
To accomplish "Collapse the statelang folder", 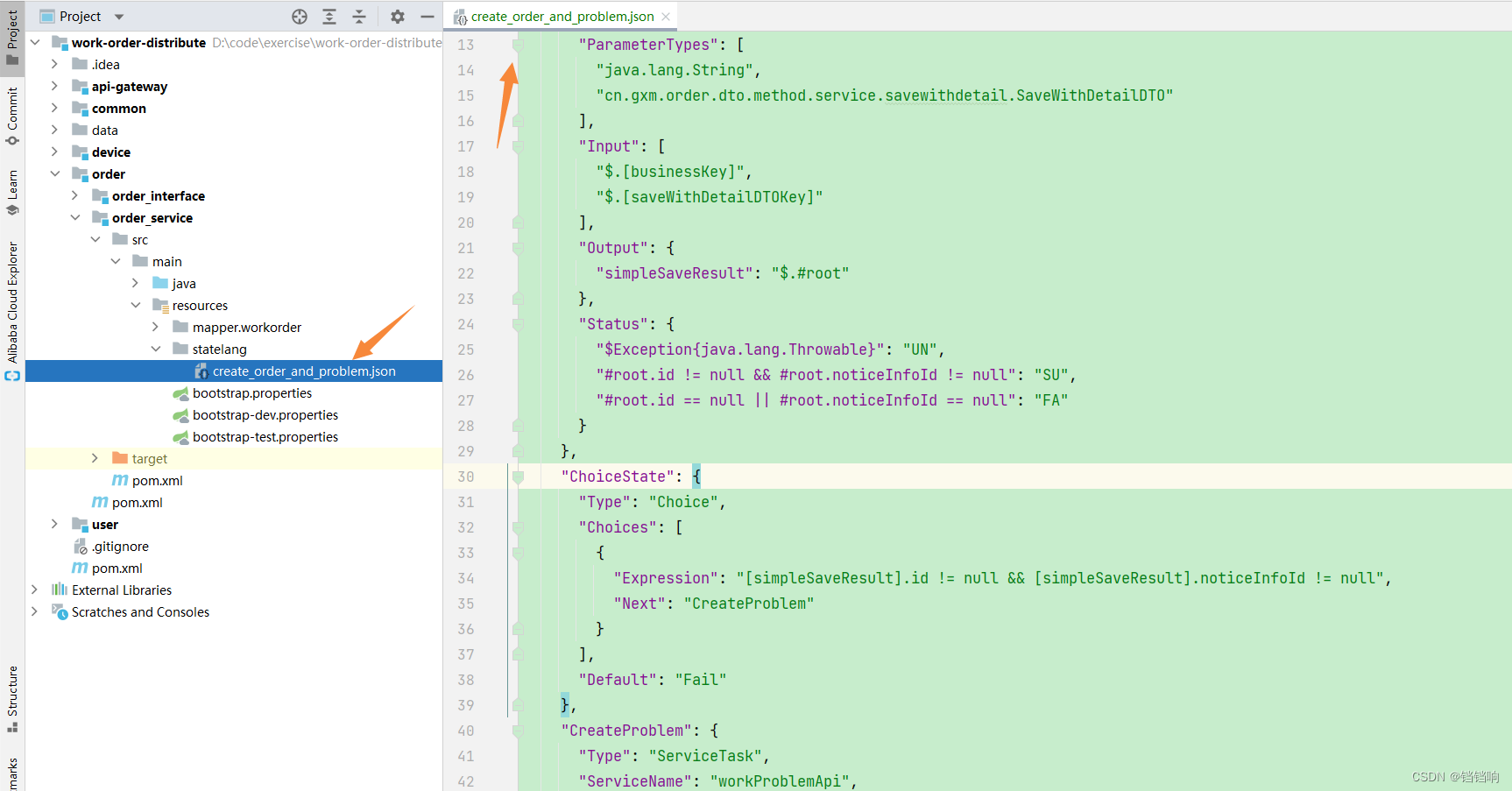I will [155, 349].
